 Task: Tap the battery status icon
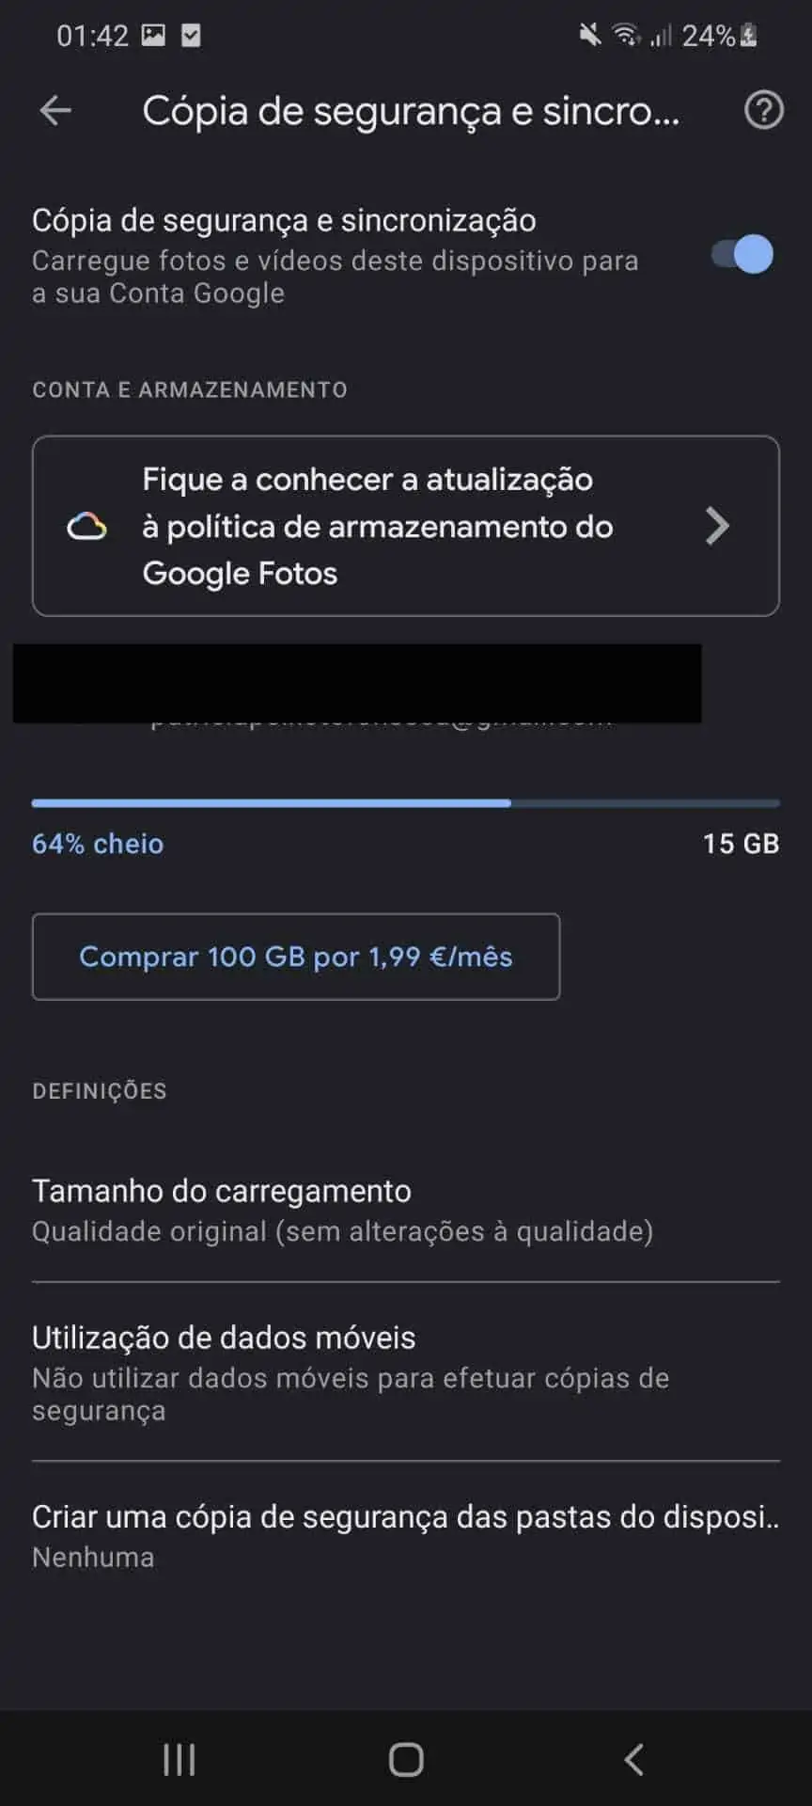click(749, 36)
